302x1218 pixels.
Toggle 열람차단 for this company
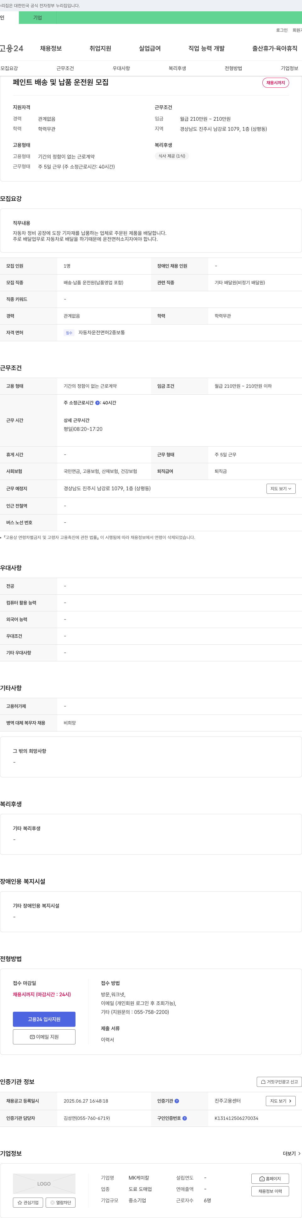pyautogui.click(x=60, y=1202)
